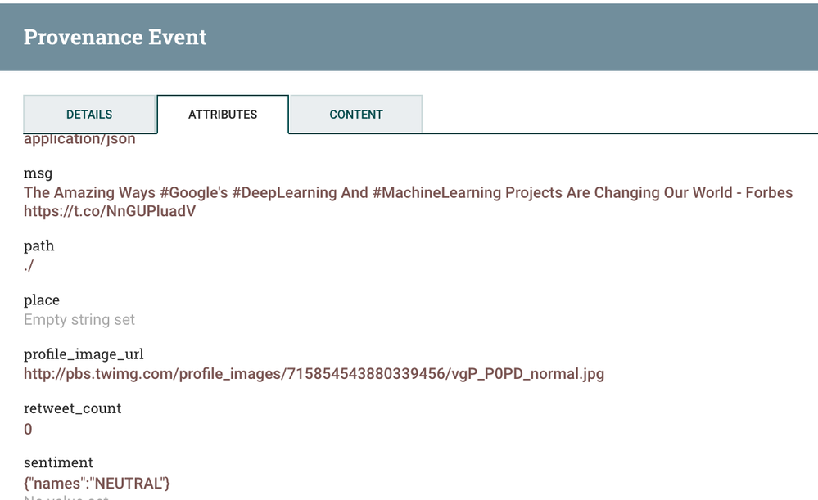Open the CONTENT tab
Screen dimensions: 818x500
pos(356,115)
